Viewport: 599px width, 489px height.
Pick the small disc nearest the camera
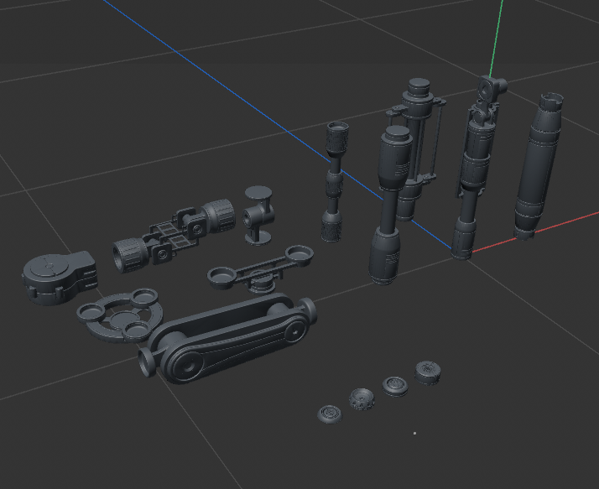click(330, 414)
